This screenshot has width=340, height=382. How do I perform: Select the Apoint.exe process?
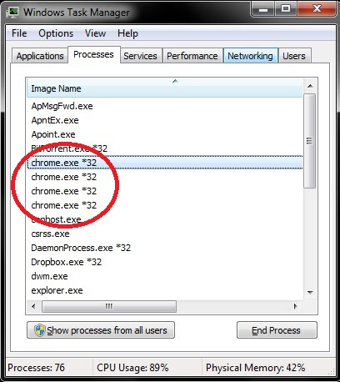coord(165,134)
